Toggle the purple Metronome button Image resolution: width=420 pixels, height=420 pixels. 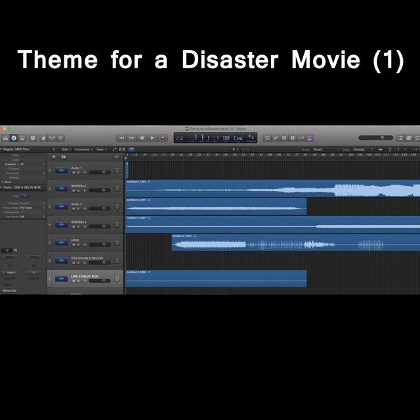(310, 138)
